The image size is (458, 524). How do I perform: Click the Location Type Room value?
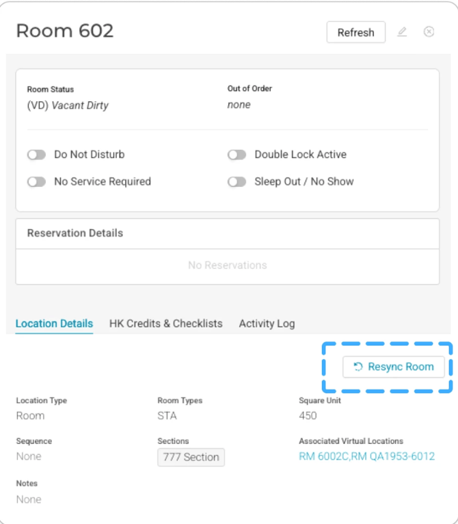[30, 415]
